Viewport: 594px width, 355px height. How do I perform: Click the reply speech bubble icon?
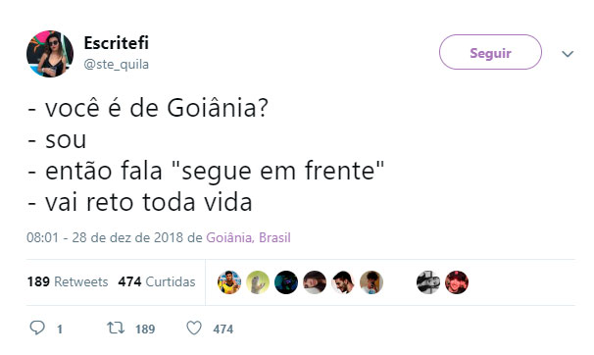click(x=37, y=328)
